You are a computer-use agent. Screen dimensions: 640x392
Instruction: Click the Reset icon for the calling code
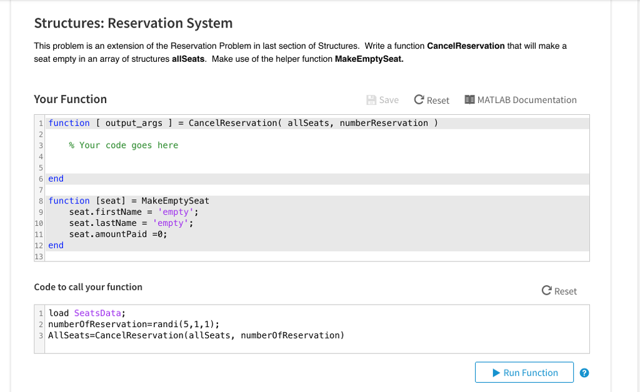pyautogui.click(x=546, y=290)
